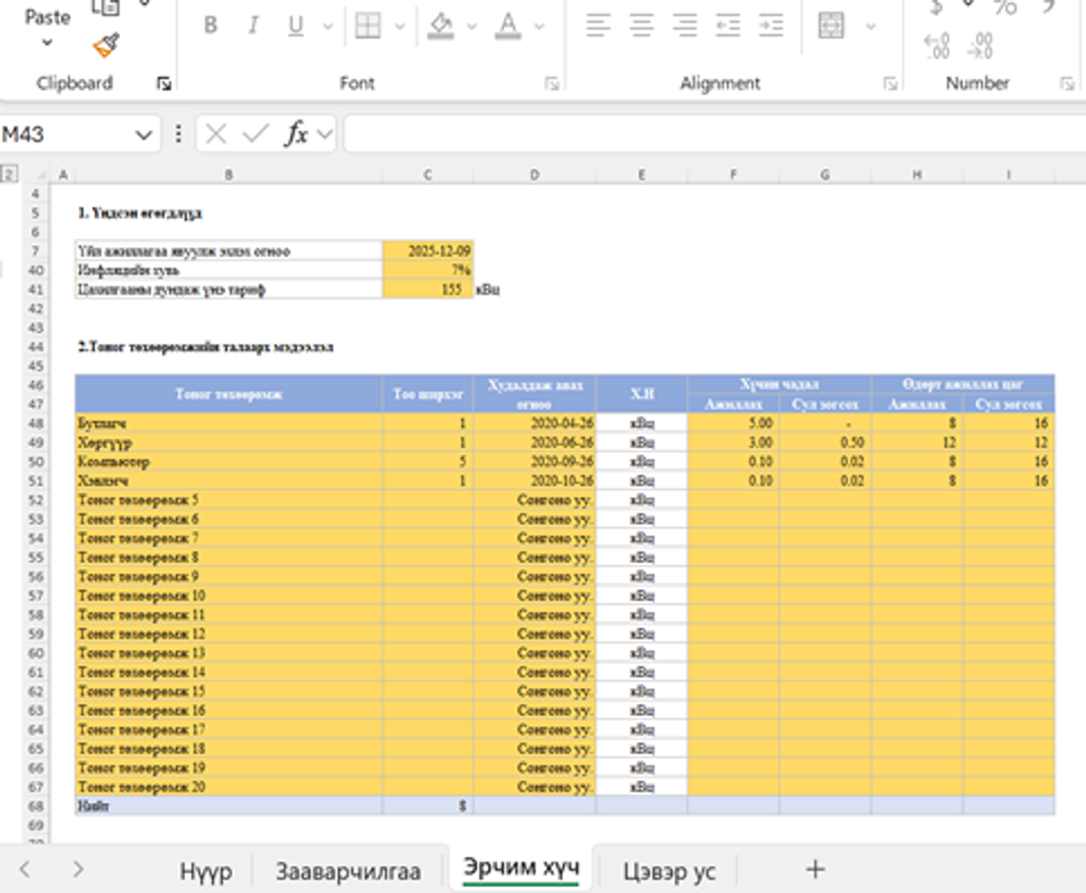Click the Increase Indent icon

click(x=771, y=26)
